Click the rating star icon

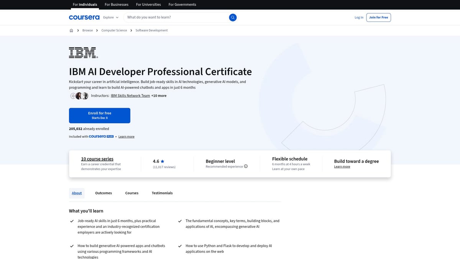[x=163, y=162]
